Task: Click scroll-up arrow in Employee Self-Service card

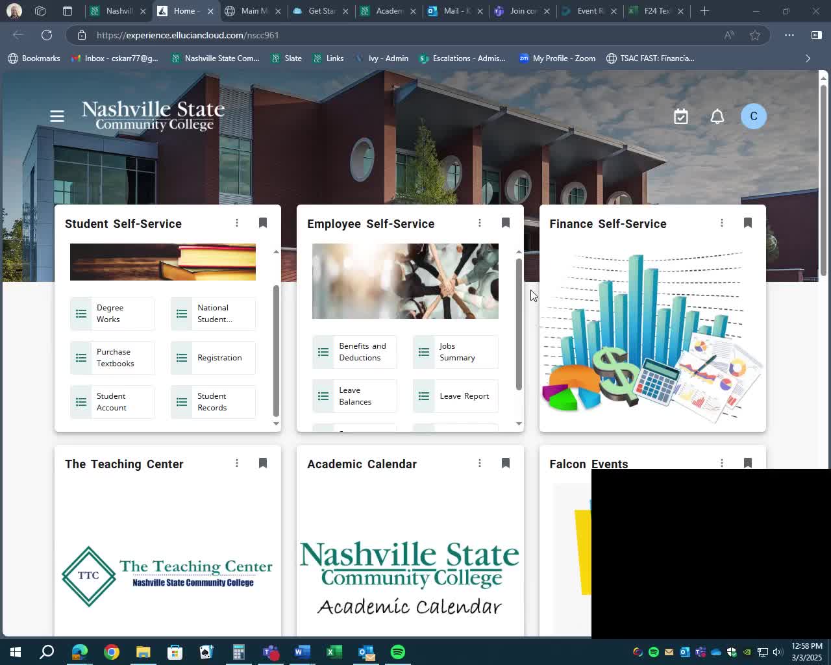Action: click(x=519, y=252)
